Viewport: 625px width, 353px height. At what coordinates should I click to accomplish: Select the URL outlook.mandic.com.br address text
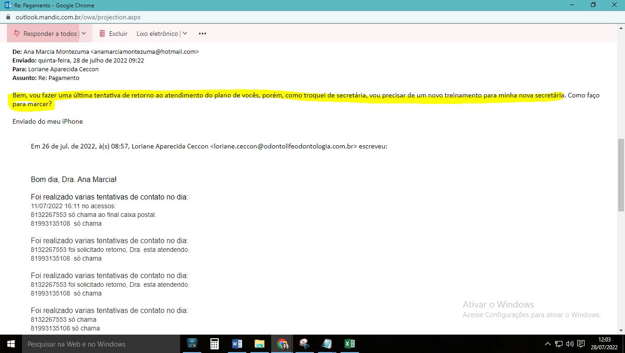click(78, 17)
